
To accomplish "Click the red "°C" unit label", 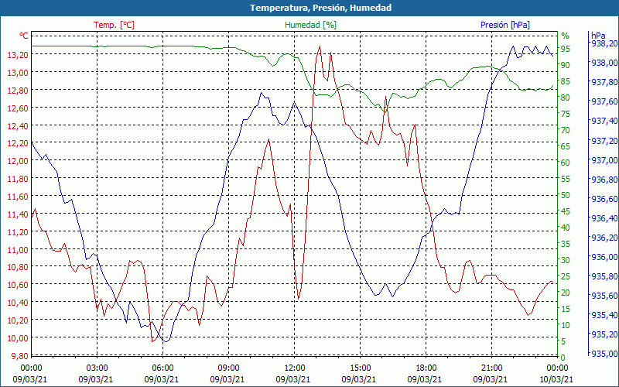I will pos(24,36).
